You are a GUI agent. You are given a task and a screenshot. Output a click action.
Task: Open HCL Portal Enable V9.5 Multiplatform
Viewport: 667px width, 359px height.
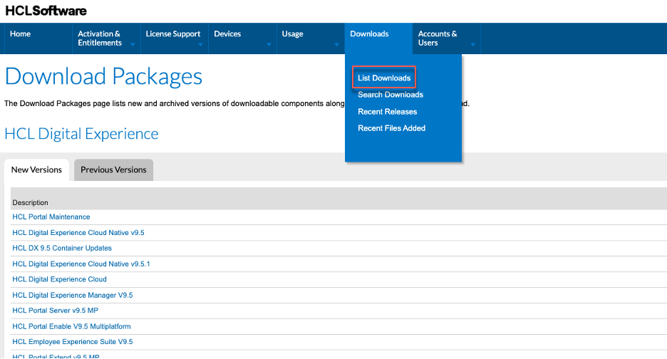(x=71, y=326)
